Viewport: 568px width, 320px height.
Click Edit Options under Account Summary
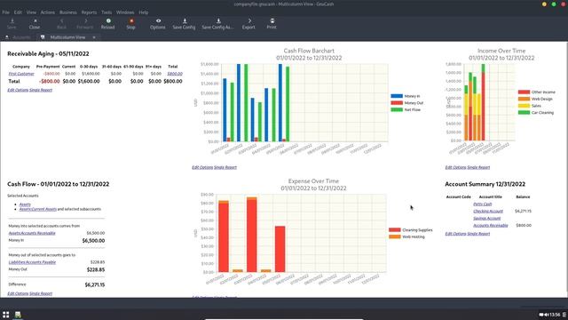click(455, 234)
